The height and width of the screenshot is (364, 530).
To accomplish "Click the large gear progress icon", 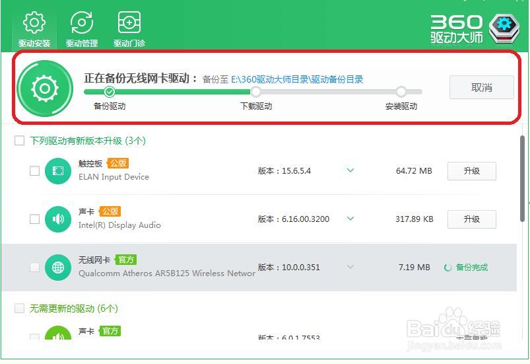I will [45, 89].
